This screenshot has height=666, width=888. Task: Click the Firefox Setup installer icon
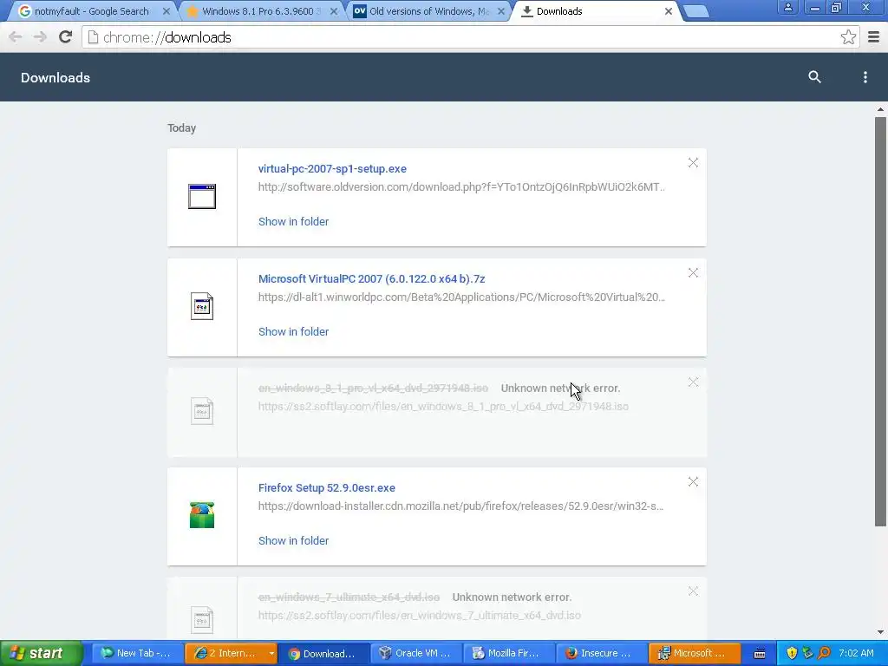point(202,515)
